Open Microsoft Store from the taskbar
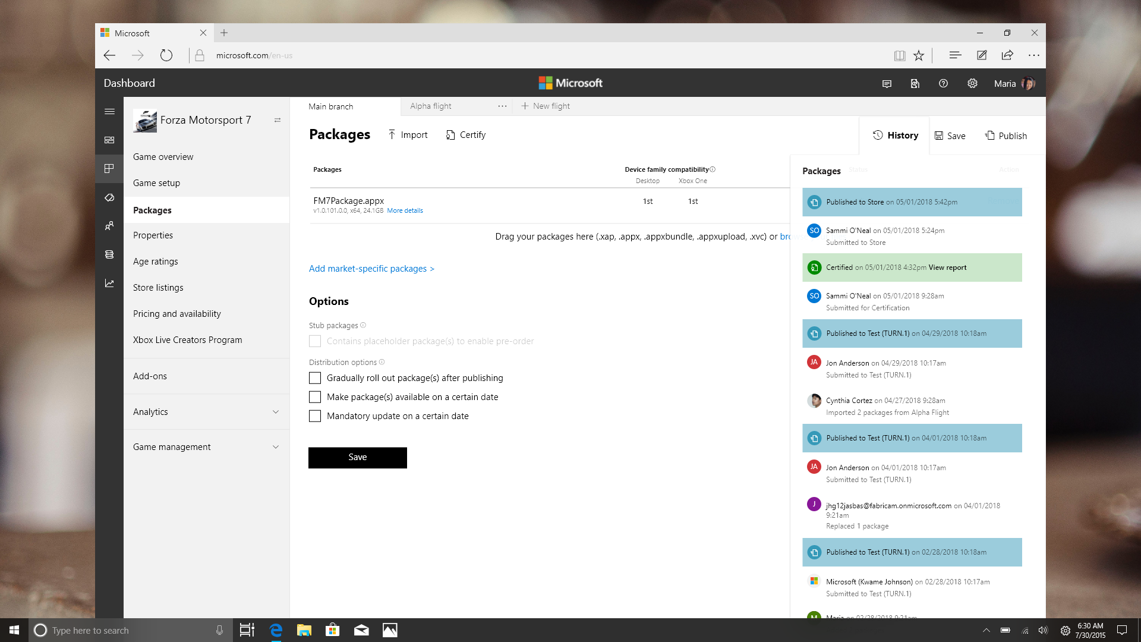 (x=333, y=630)
